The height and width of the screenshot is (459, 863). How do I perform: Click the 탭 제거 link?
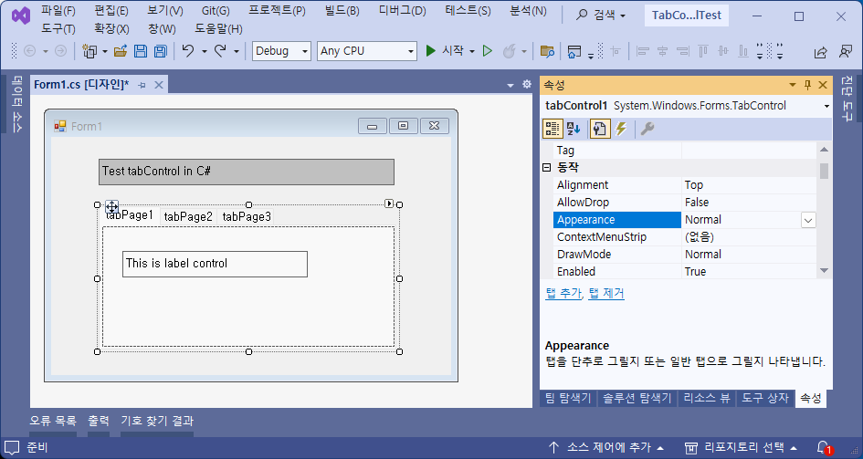point(606,293)
